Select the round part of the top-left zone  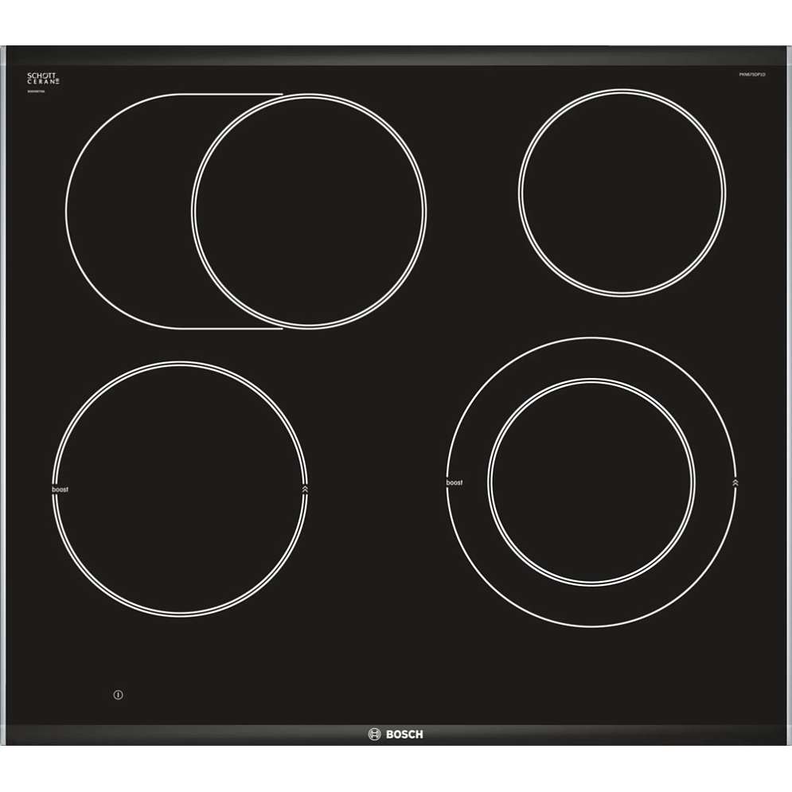[309, 211]
